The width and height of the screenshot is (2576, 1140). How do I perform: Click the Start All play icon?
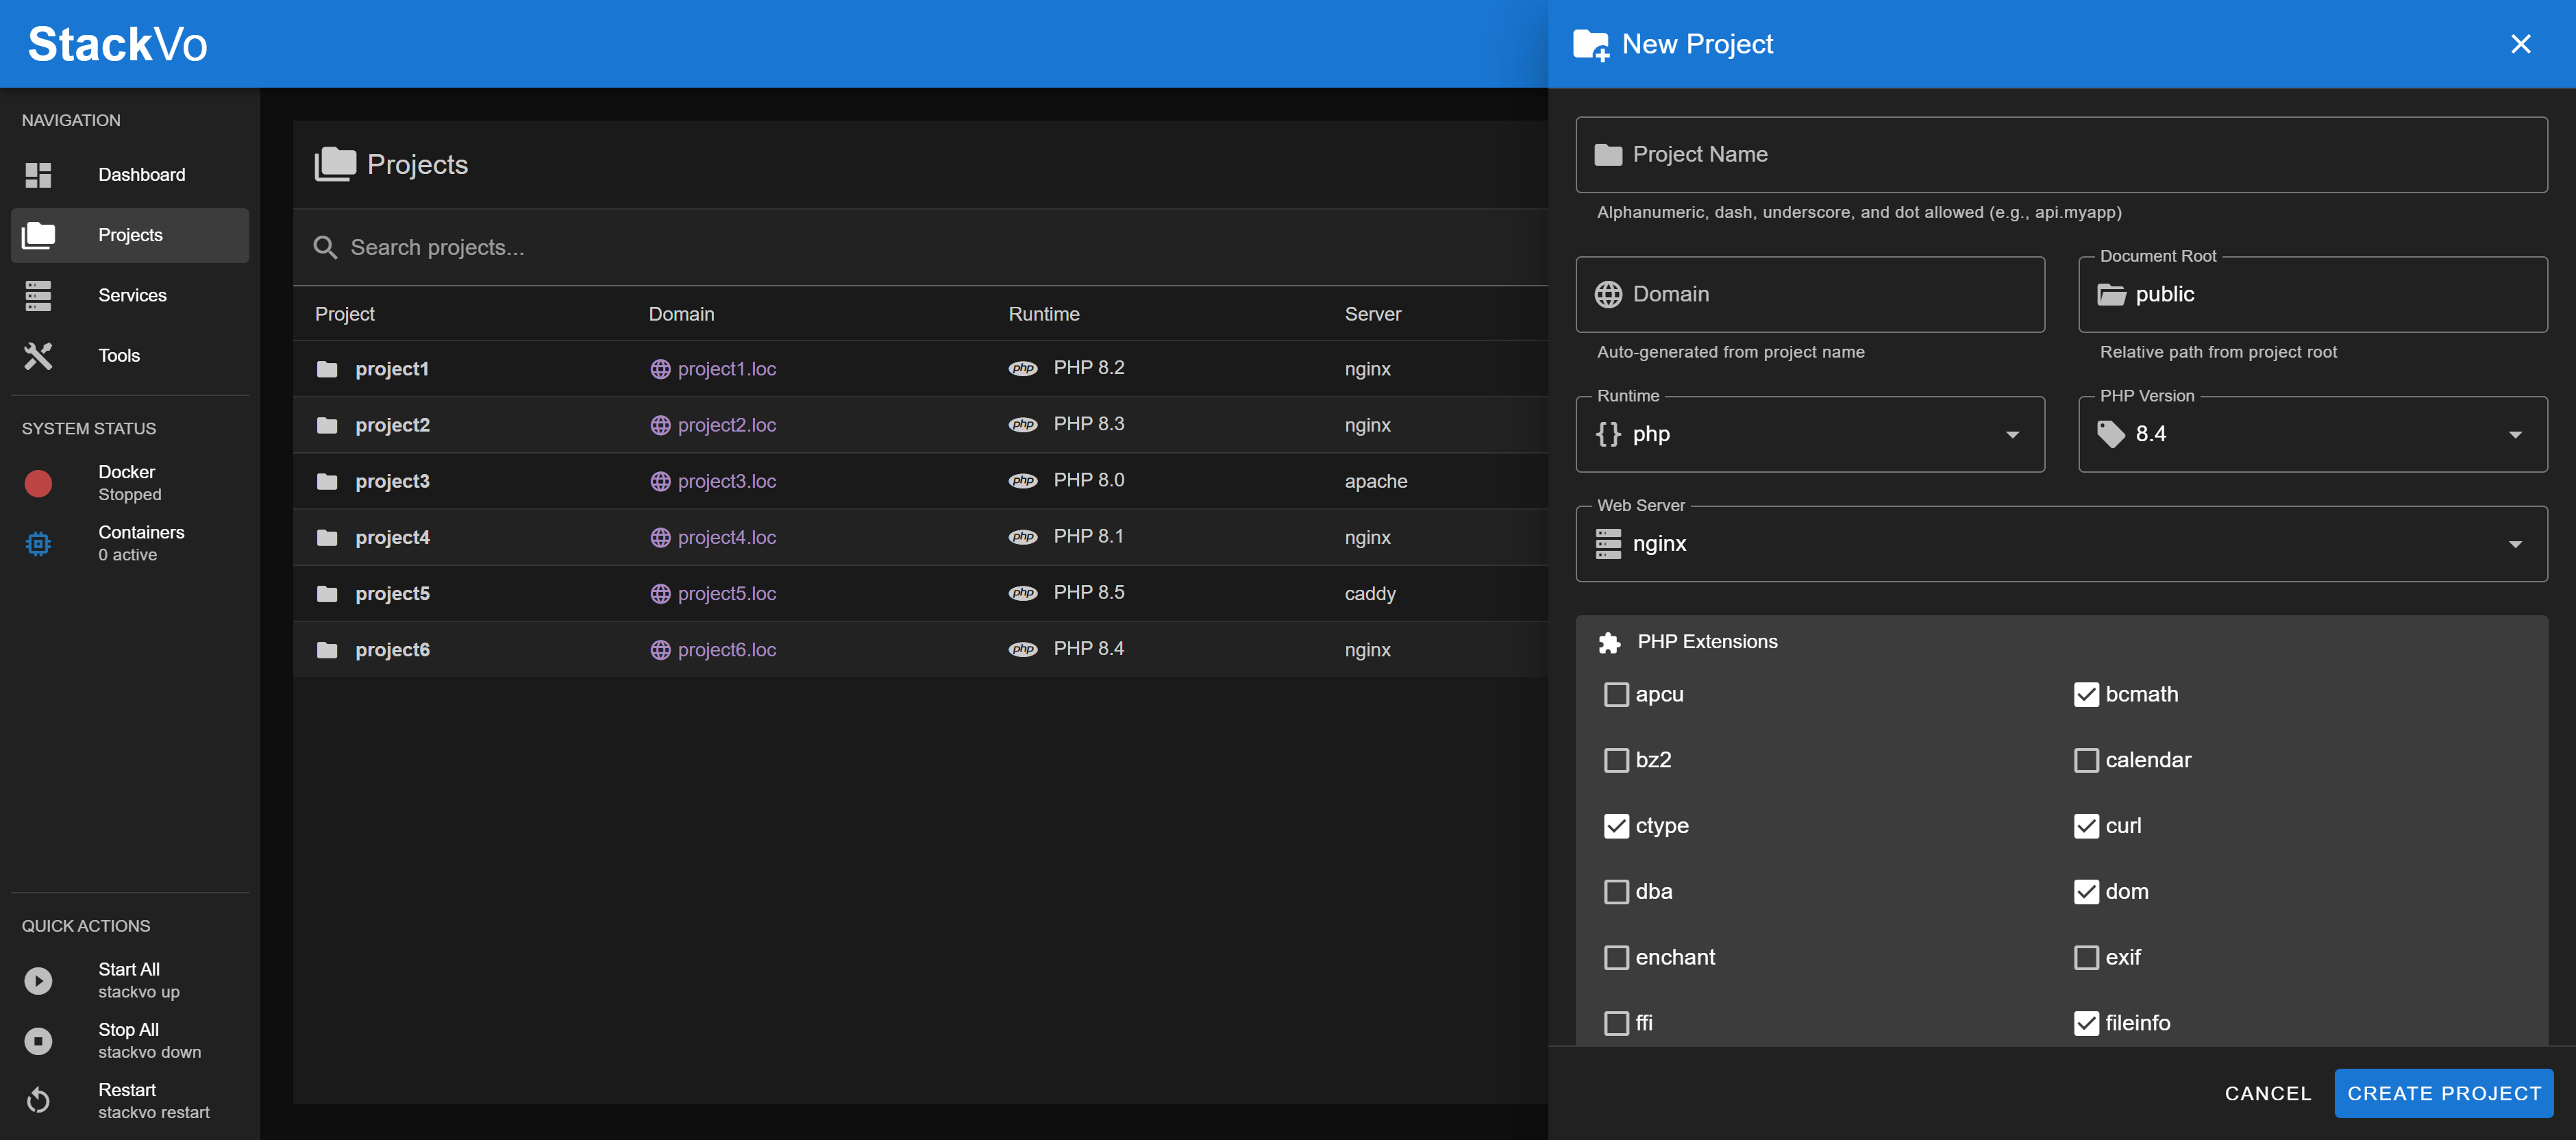click(38, 980)
